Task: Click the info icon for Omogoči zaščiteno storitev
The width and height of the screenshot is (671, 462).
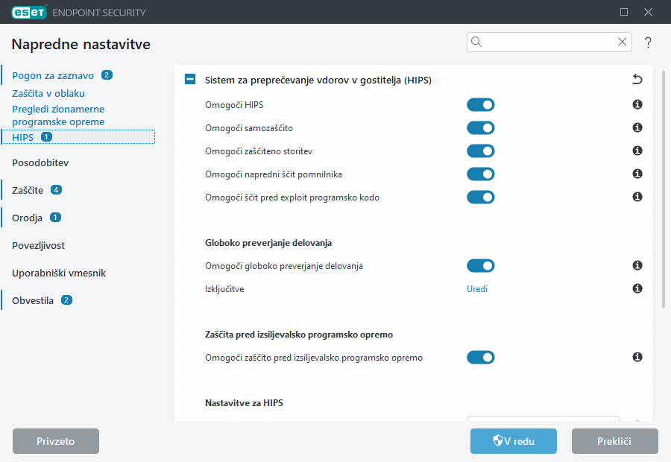Action: pyautogui.click(x=637, y=151)
